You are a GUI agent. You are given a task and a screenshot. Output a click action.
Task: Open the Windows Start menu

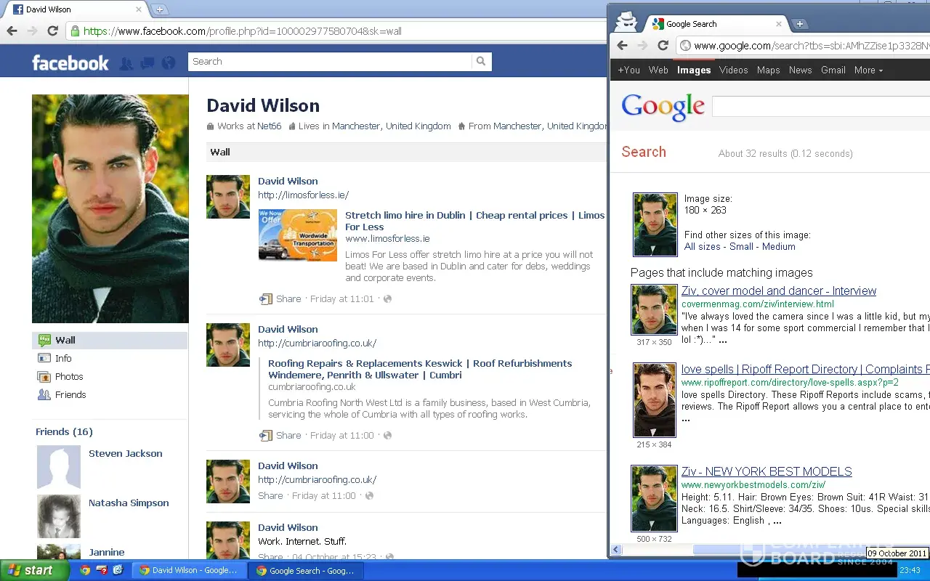click(x=35, y=570)
